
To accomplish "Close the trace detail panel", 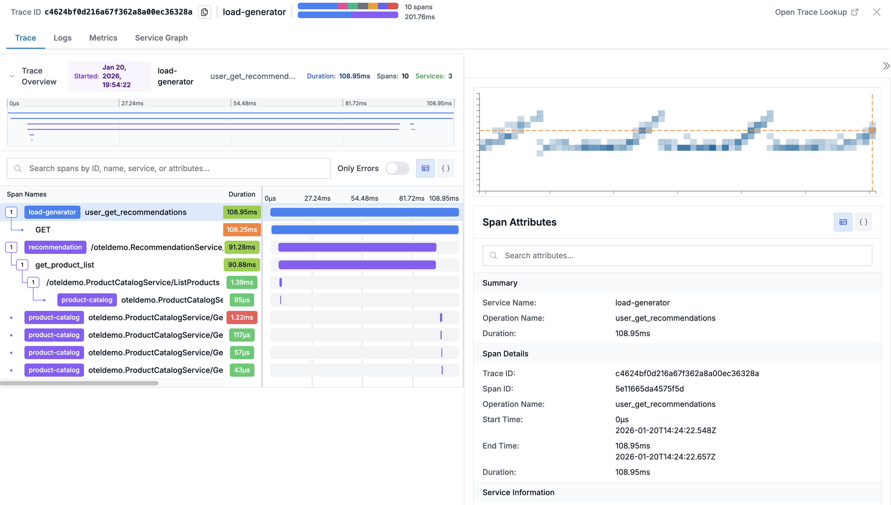I will tap(876, 12).
